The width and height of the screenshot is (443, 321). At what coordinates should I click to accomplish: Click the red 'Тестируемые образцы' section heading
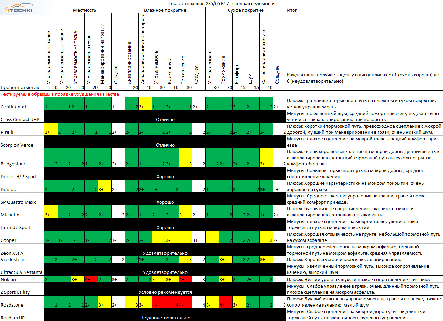point(60,94)
